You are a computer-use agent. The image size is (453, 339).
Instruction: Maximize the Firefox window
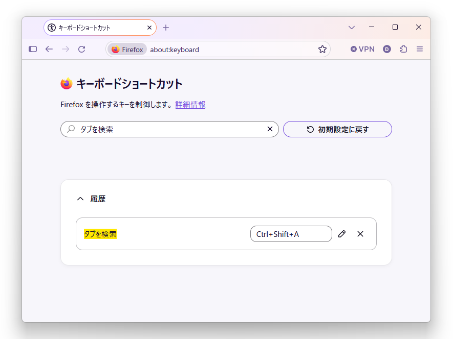(395, 27)
